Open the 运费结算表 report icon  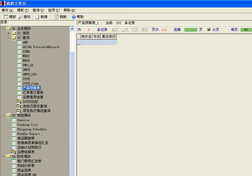[x=13, y=152]
